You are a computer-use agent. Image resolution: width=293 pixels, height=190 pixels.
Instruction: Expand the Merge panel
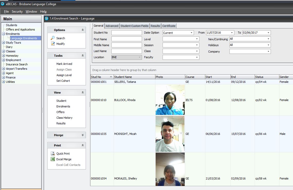click(x=83, y=135)
